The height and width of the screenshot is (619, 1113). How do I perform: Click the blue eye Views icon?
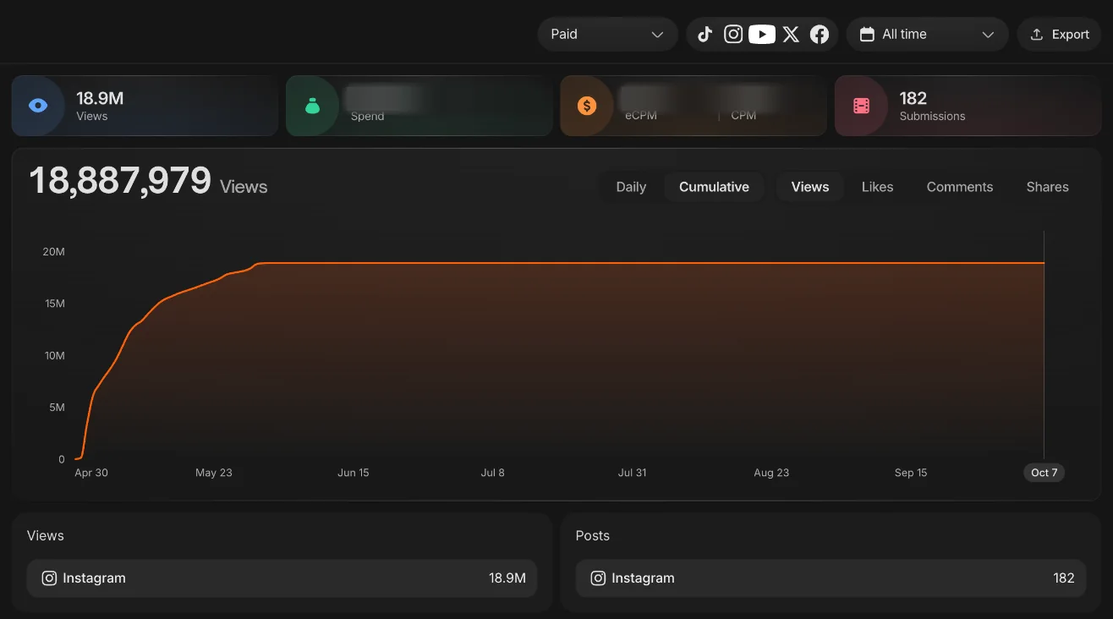[x=38, y=106]
